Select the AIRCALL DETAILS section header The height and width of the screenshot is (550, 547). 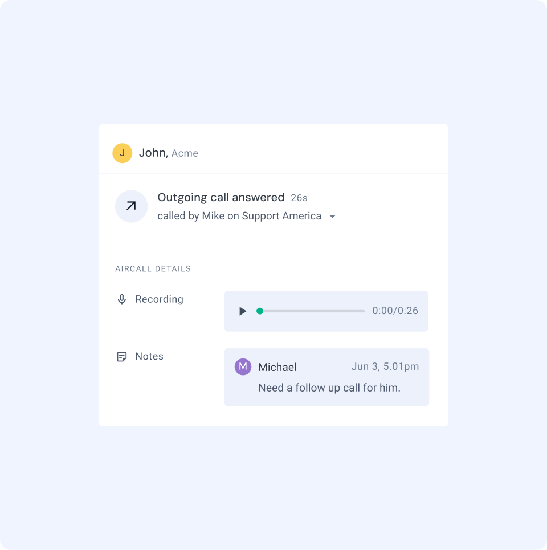153,268
